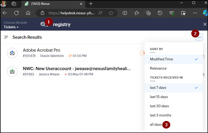Open the toolbar icon left of the three-dot menu
The width and height of the screenshot is (208, 133).
(183, 13)
